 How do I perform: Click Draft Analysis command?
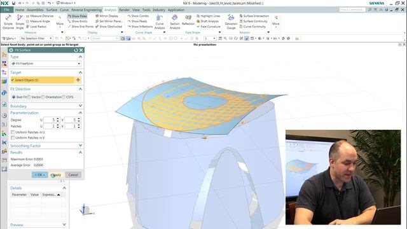(207, 21)
